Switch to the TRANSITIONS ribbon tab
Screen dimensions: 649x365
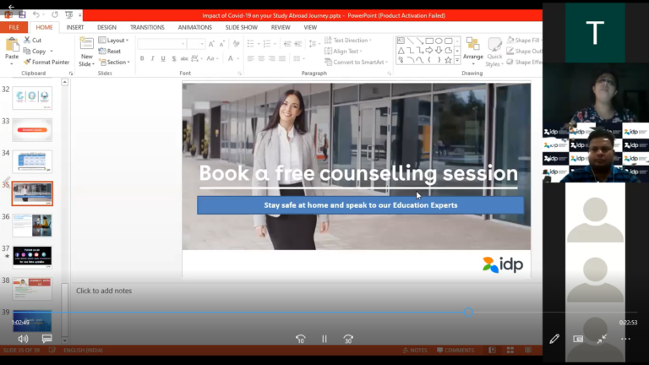(x=147, y=27)
